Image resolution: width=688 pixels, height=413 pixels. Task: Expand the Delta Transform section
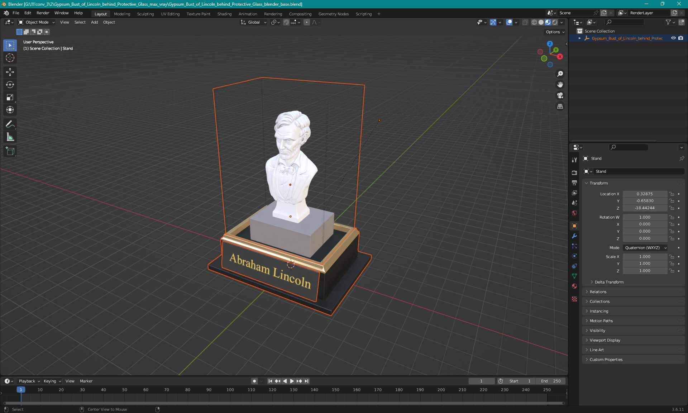pyautogui.click(x=609, y=282)
